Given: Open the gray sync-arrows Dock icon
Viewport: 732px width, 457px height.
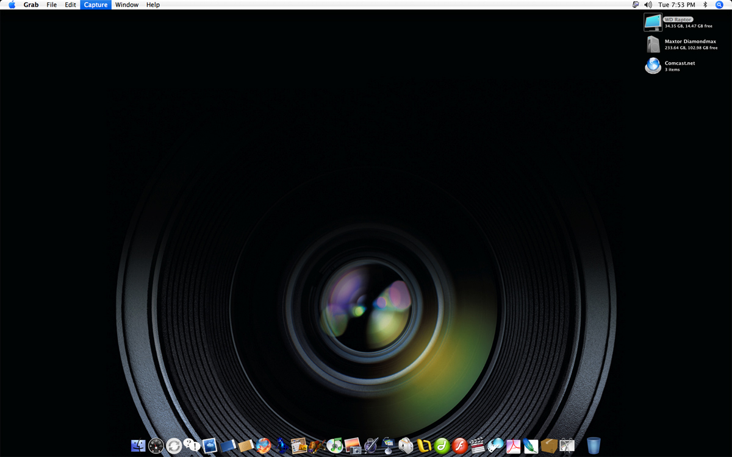Looking at the screenshot, I should 174,446.
